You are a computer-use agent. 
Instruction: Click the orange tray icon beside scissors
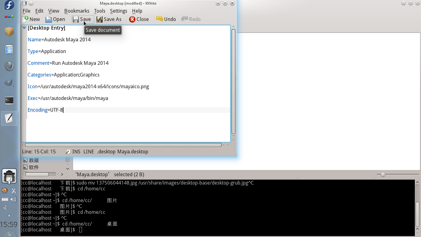pos(5,191)
